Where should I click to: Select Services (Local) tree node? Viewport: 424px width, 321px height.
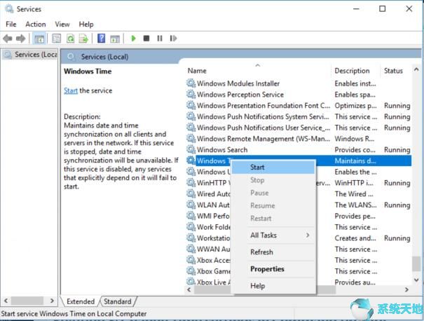[31, 55]
